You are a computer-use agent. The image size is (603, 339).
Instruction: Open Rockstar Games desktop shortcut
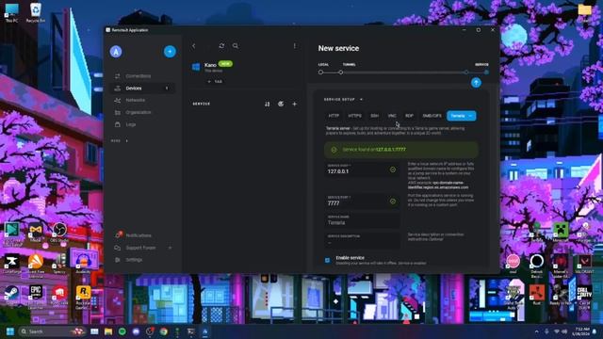(x=83, y=297)
